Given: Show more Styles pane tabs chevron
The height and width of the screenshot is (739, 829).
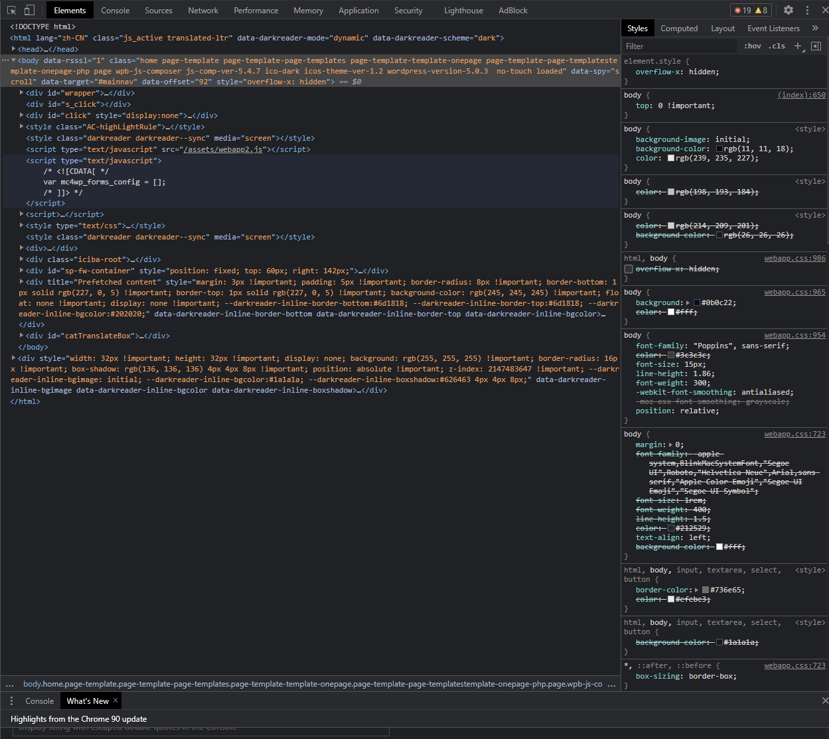Looking at the screenshot, I should point(815,29).
